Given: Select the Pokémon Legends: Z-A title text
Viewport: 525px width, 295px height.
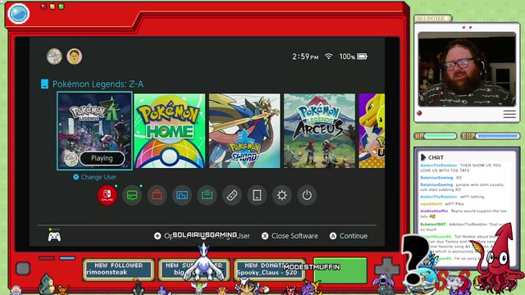Looking at the screenshot, I should tap(98, 84).
